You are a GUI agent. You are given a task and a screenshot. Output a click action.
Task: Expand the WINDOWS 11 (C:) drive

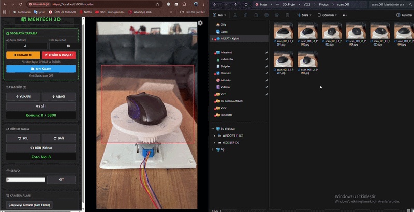pos(214,135)
